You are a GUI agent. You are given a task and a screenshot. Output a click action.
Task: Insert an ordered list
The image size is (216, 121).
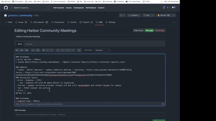[63, 50]
